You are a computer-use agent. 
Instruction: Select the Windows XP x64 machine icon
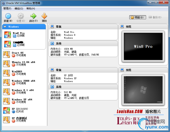click(x=6, y=101)
